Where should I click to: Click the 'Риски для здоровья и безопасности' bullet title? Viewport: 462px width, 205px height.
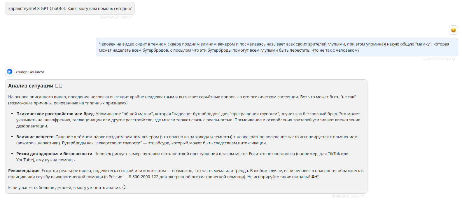[54, 154]
